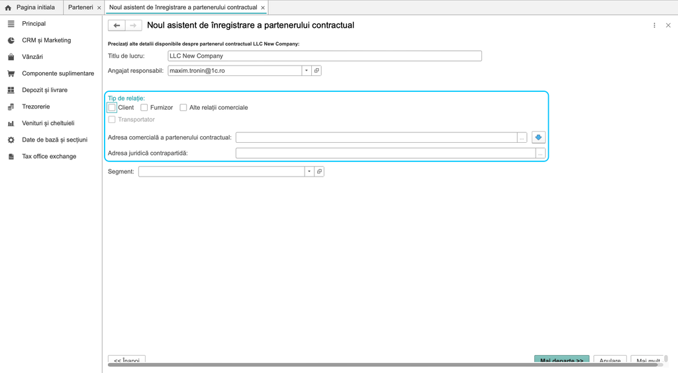The height and width of the screenshot is (373, 678).
Task: Expand the Angajat responsabil dropdown
Action: tap(307, 70)
